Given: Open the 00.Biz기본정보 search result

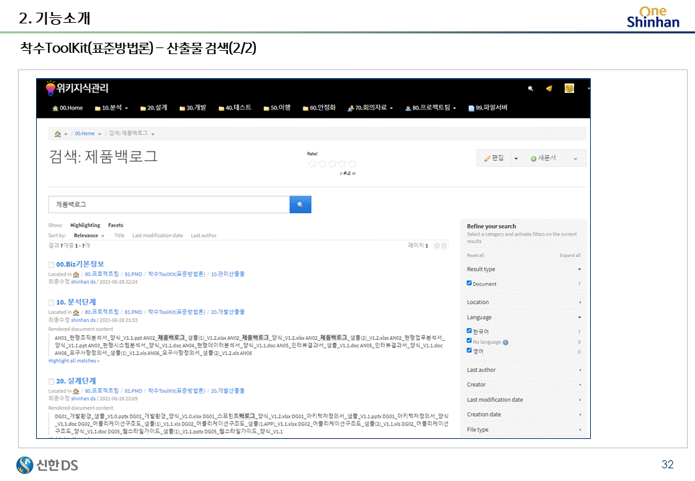Looking at the screenshot, I should coord(80,265).
